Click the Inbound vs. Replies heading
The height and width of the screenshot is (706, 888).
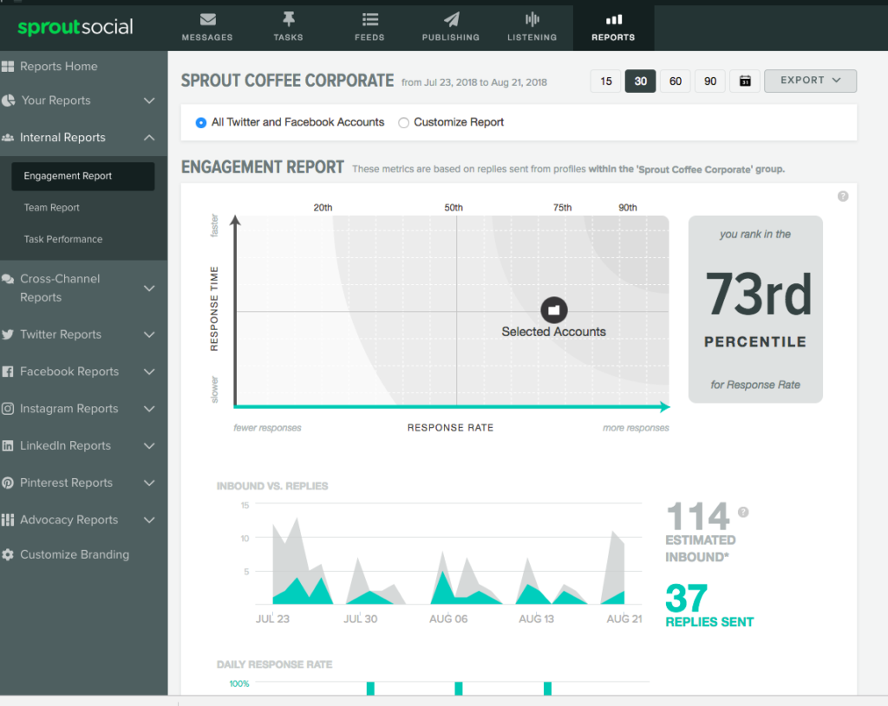coord(271,486)
